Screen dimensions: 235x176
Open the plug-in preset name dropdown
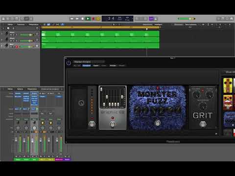click(89, 62)
